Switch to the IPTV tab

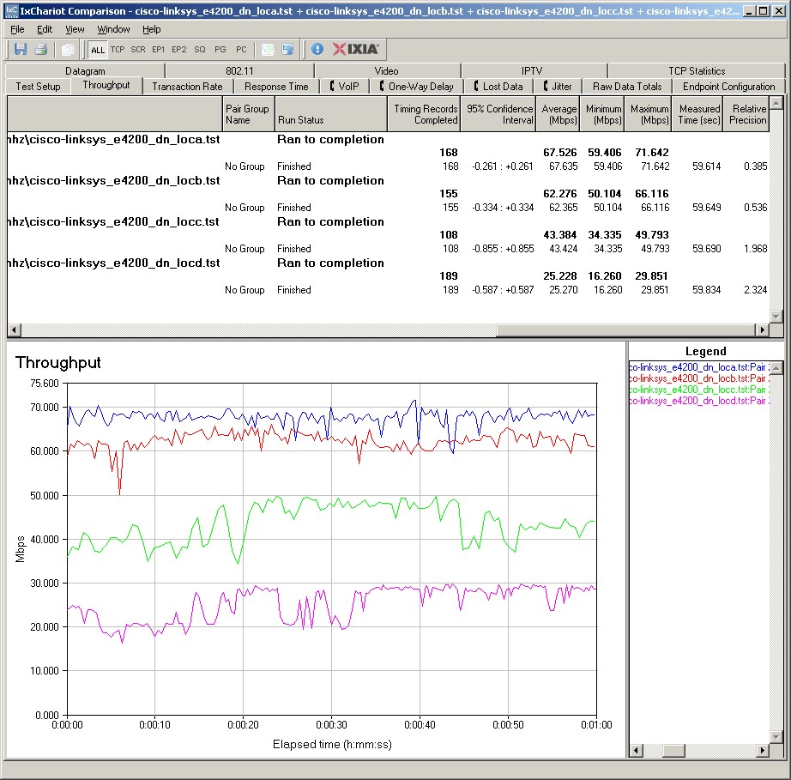coord(532,70)
